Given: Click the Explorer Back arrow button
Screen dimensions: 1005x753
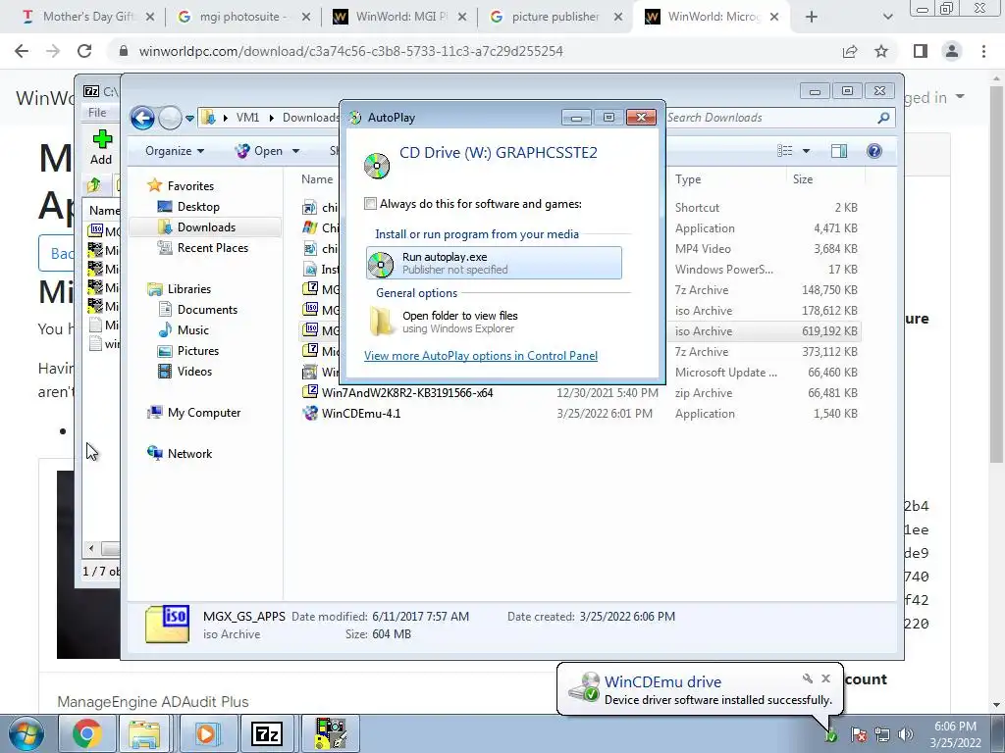Looking at the screenshot, I should [142, 118].
